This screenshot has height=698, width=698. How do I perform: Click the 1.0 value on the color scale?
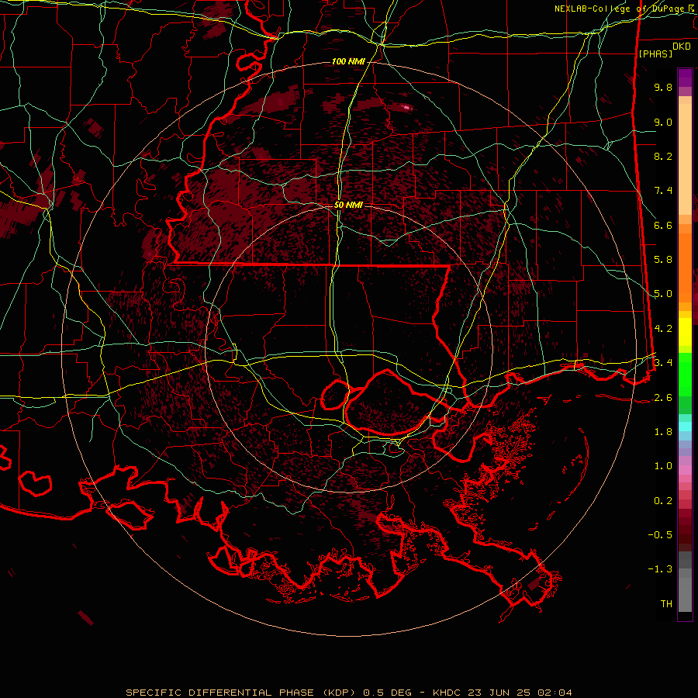(663, 466)
